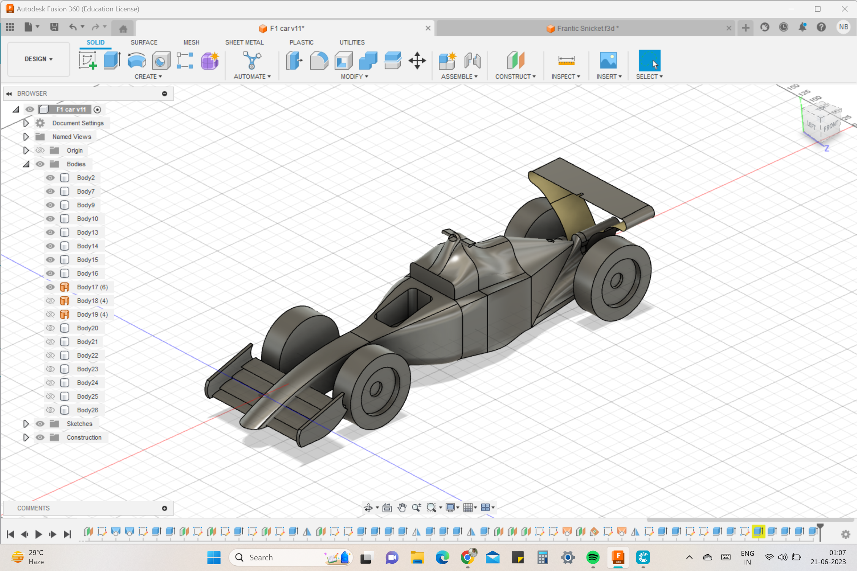857x571 pixels.
Task: Expand the Named Views folder
Action: coord(26,136)
